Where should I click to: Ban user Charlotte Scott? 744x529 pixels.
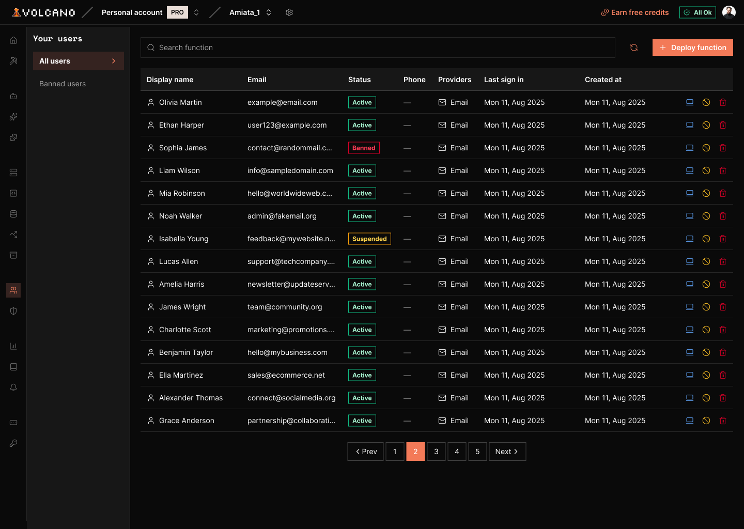coord(706,330)
